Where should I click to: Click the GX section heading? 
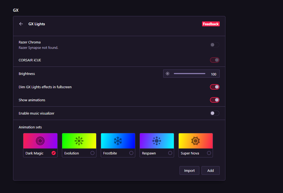16,10
